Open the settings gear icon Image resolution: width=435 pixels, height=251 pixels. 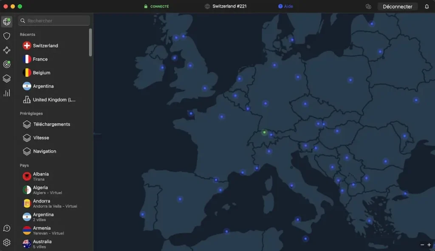tap(7, 242)
